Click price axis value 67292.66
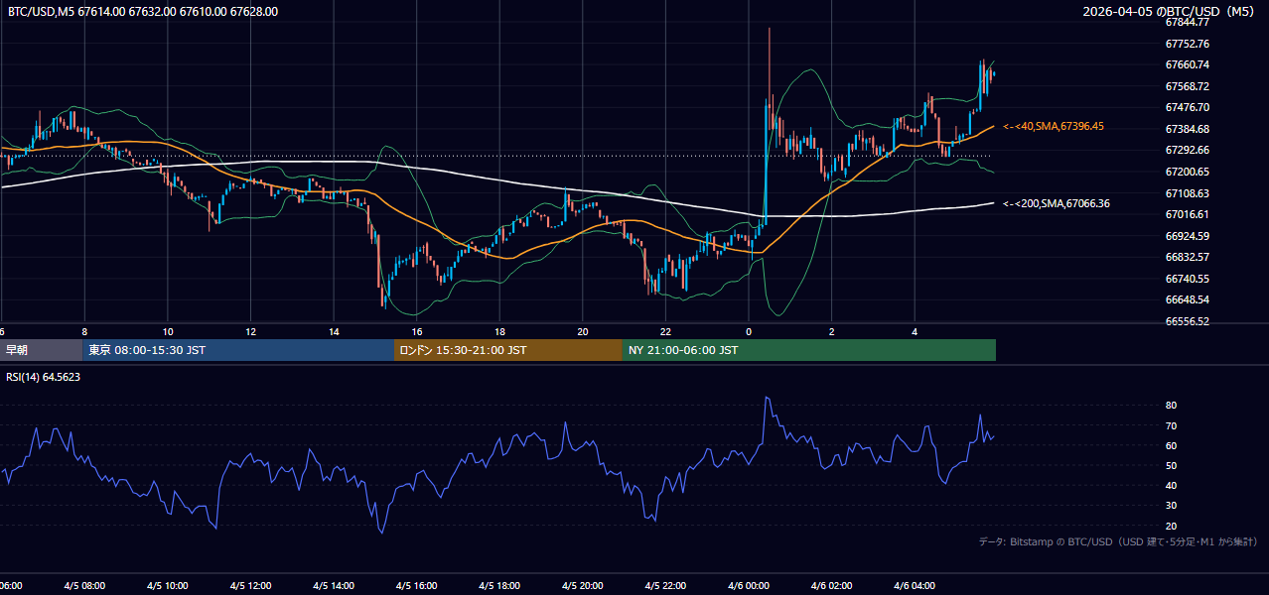 click(x=1187, y=150)
